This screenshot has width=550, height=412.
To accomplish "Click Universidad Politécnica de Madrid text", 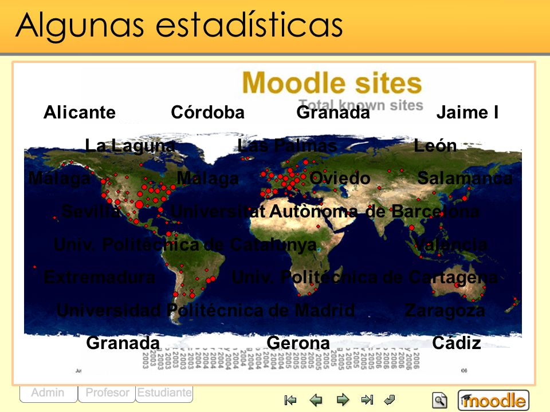I will pyautogui.click(x=206, y=310).
